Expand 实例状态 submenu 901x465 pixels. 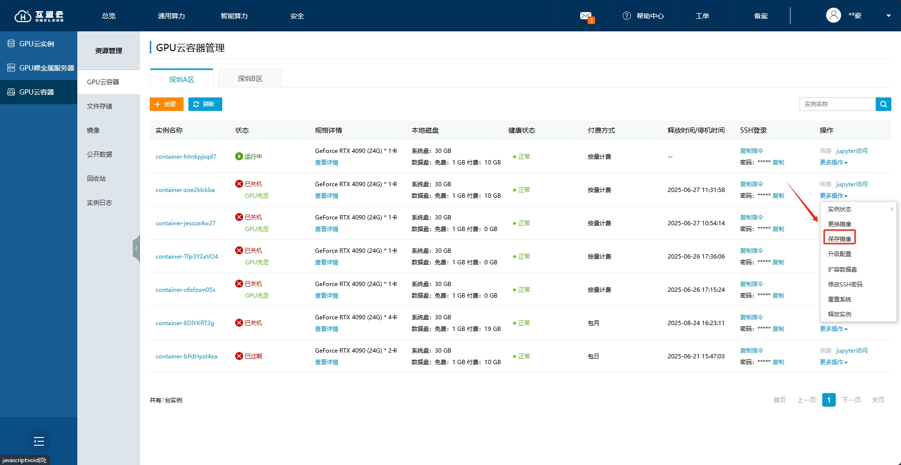858,209
